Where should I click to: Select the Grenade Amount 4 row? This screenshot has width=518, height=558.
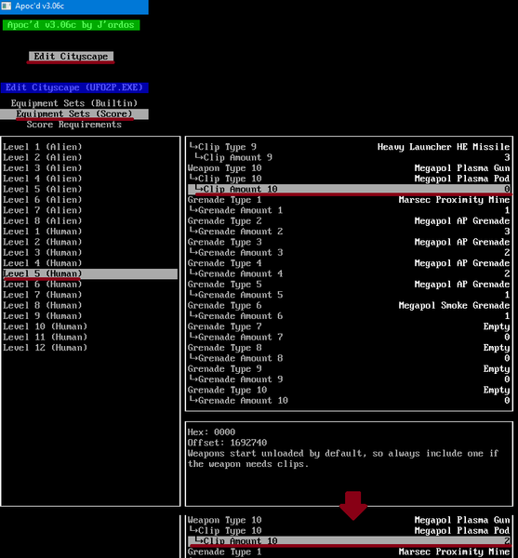349,273
